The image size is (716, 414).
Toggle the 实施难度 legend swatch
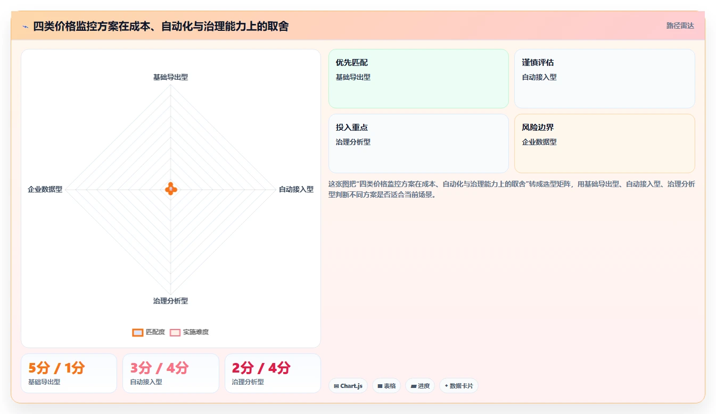point(175,332)
